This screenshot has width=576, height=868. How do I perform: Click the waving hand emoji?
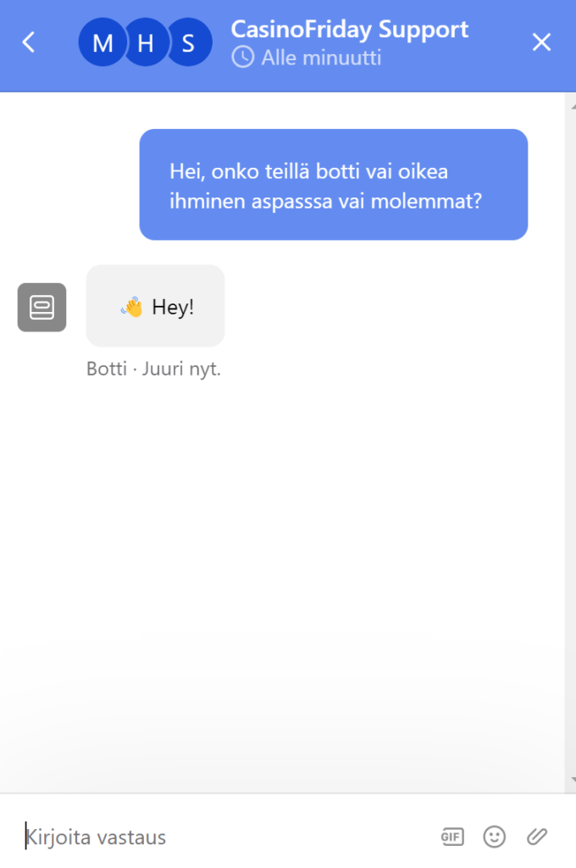132,307
